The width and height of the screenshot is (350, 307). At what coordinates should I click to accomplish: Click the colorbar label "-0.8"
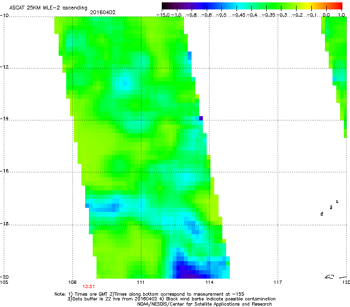point(192,15)
